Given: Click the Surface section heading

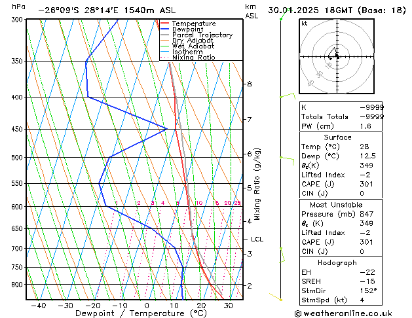Looking at the screenshot, I should pyautogui.click(x=337, y=137).
